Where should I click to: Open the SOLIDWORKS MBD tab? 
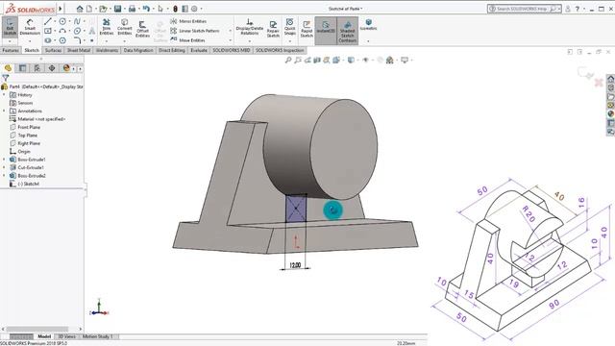231,50
